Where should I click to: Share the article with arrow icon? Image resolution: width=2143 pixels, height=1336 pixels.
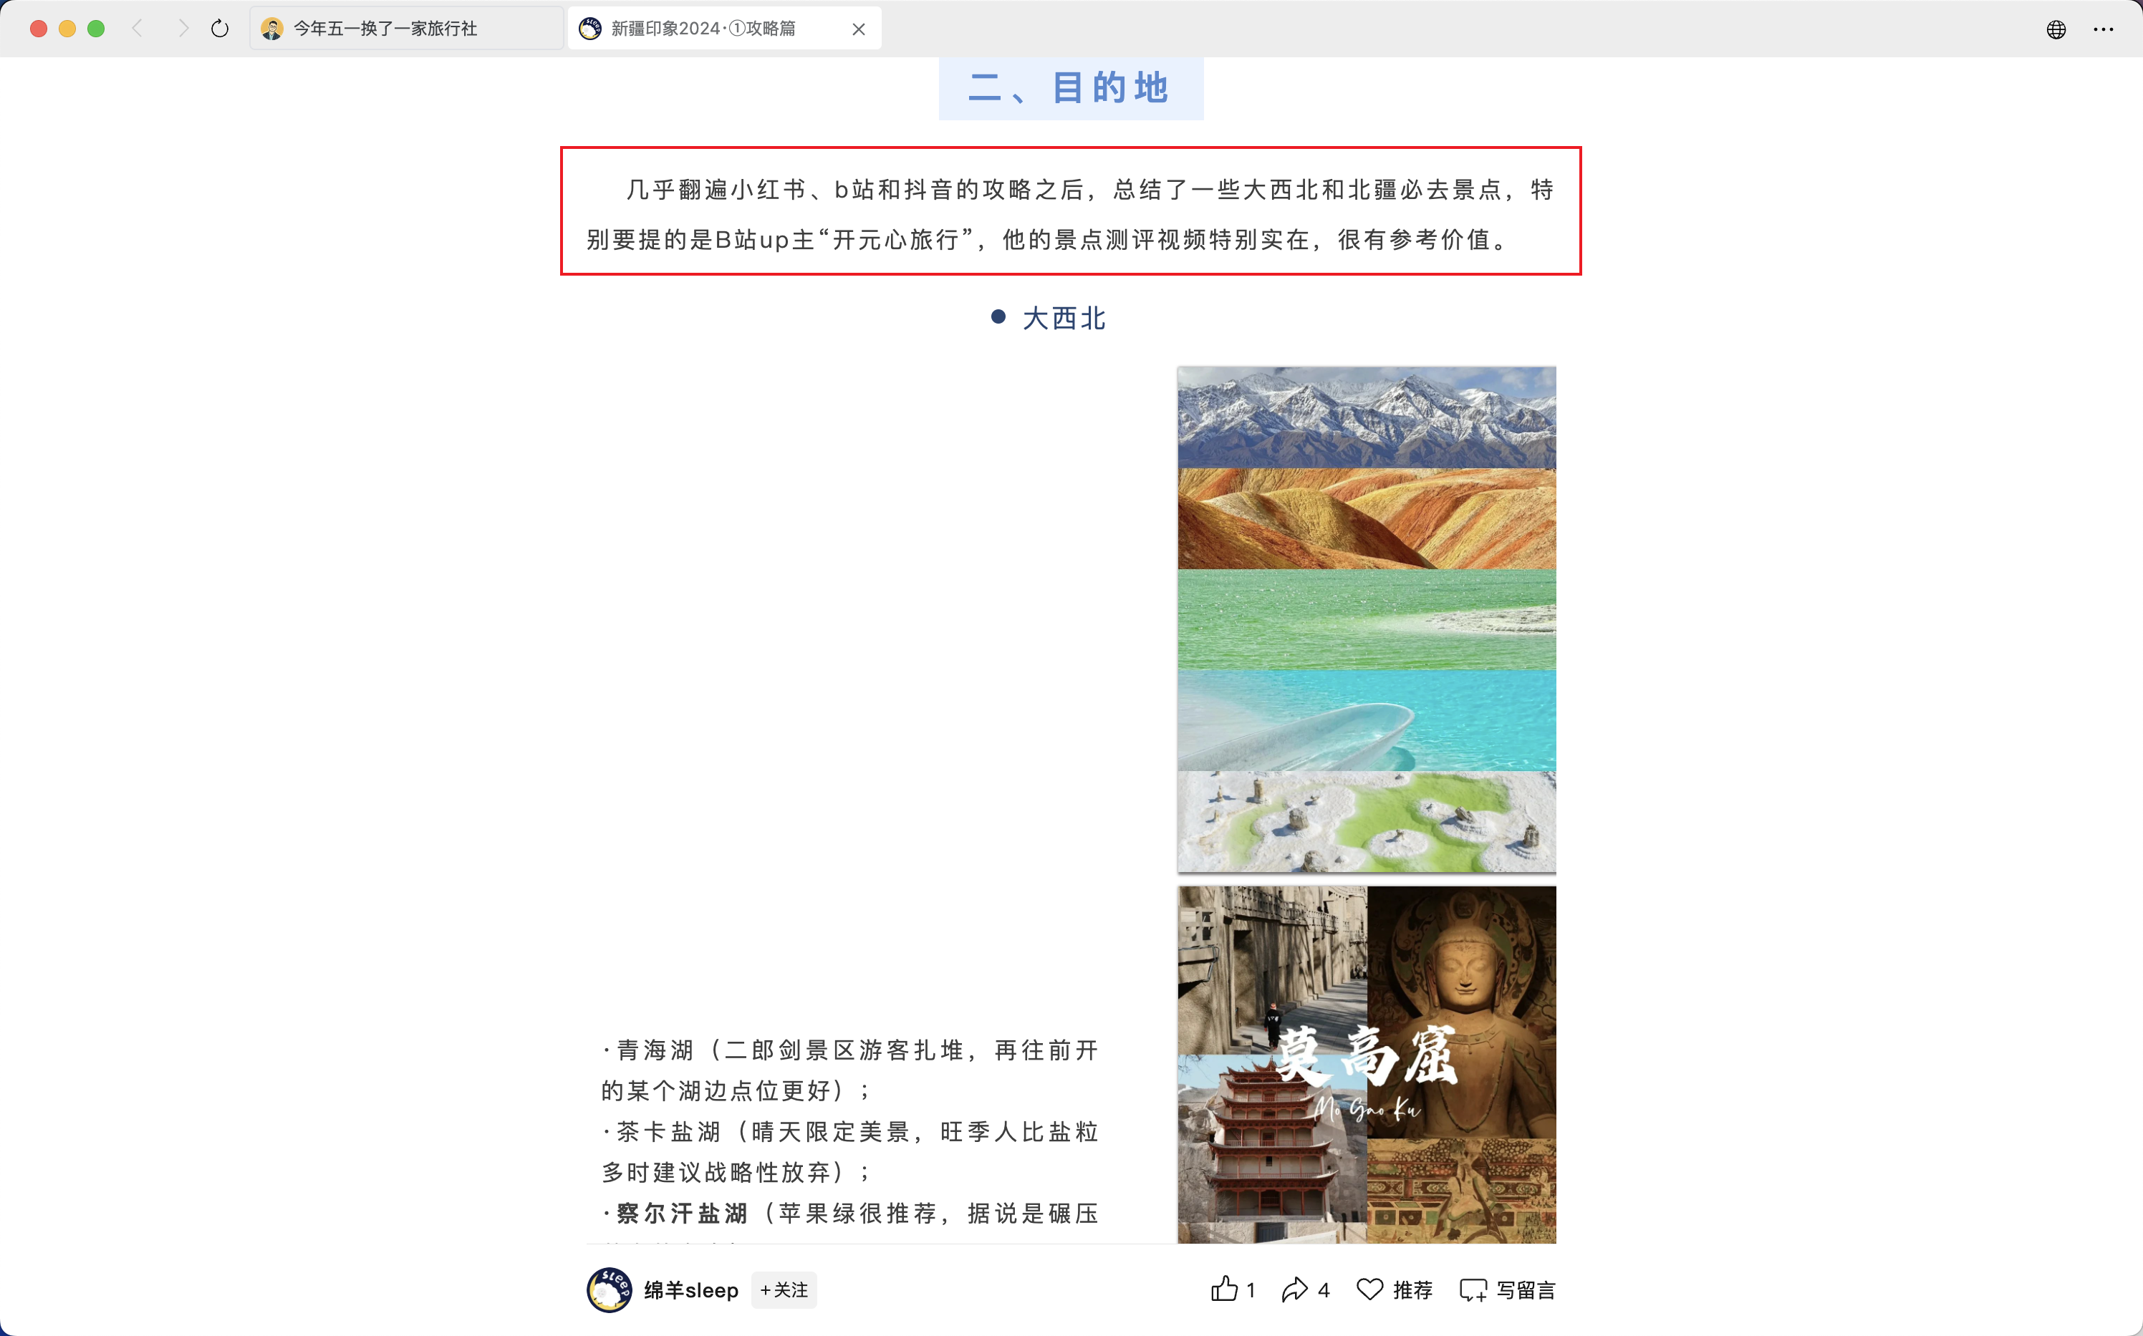(x=1294, y=1289)
